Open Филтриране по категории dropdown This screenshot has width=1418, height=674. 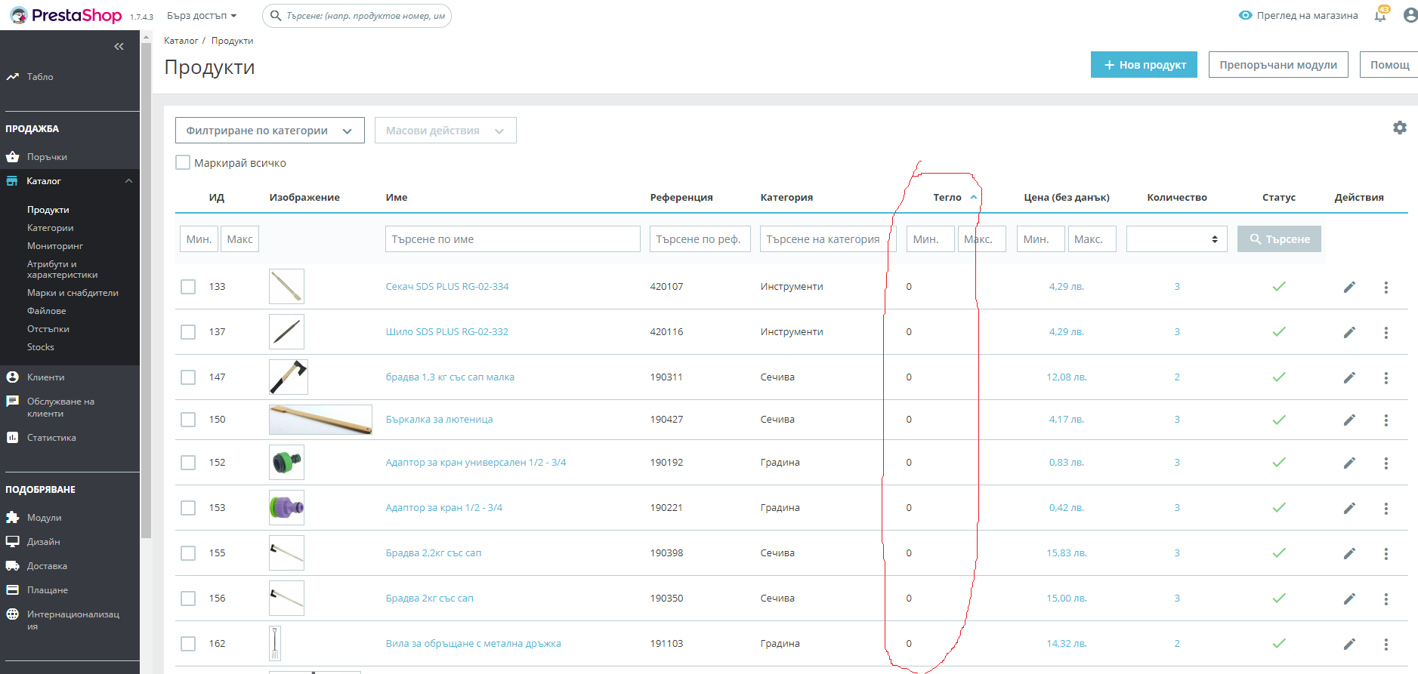[270, 131]
